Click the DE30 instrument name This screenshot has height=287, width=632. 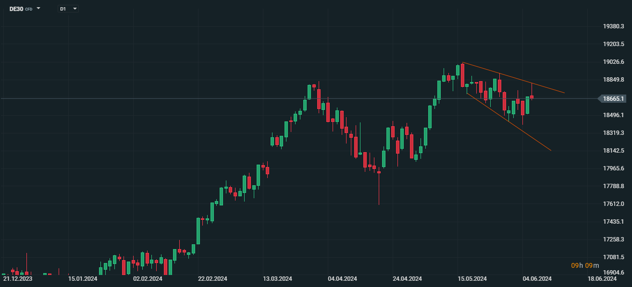pos(16,9)
